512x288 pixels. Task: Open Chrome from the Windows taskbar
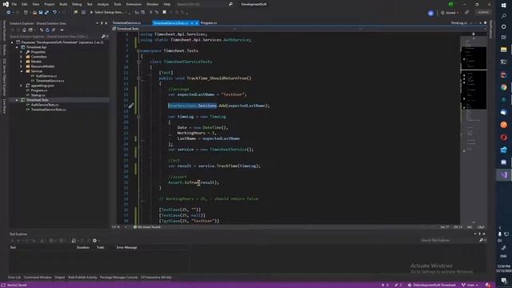(x=503, y=87)
